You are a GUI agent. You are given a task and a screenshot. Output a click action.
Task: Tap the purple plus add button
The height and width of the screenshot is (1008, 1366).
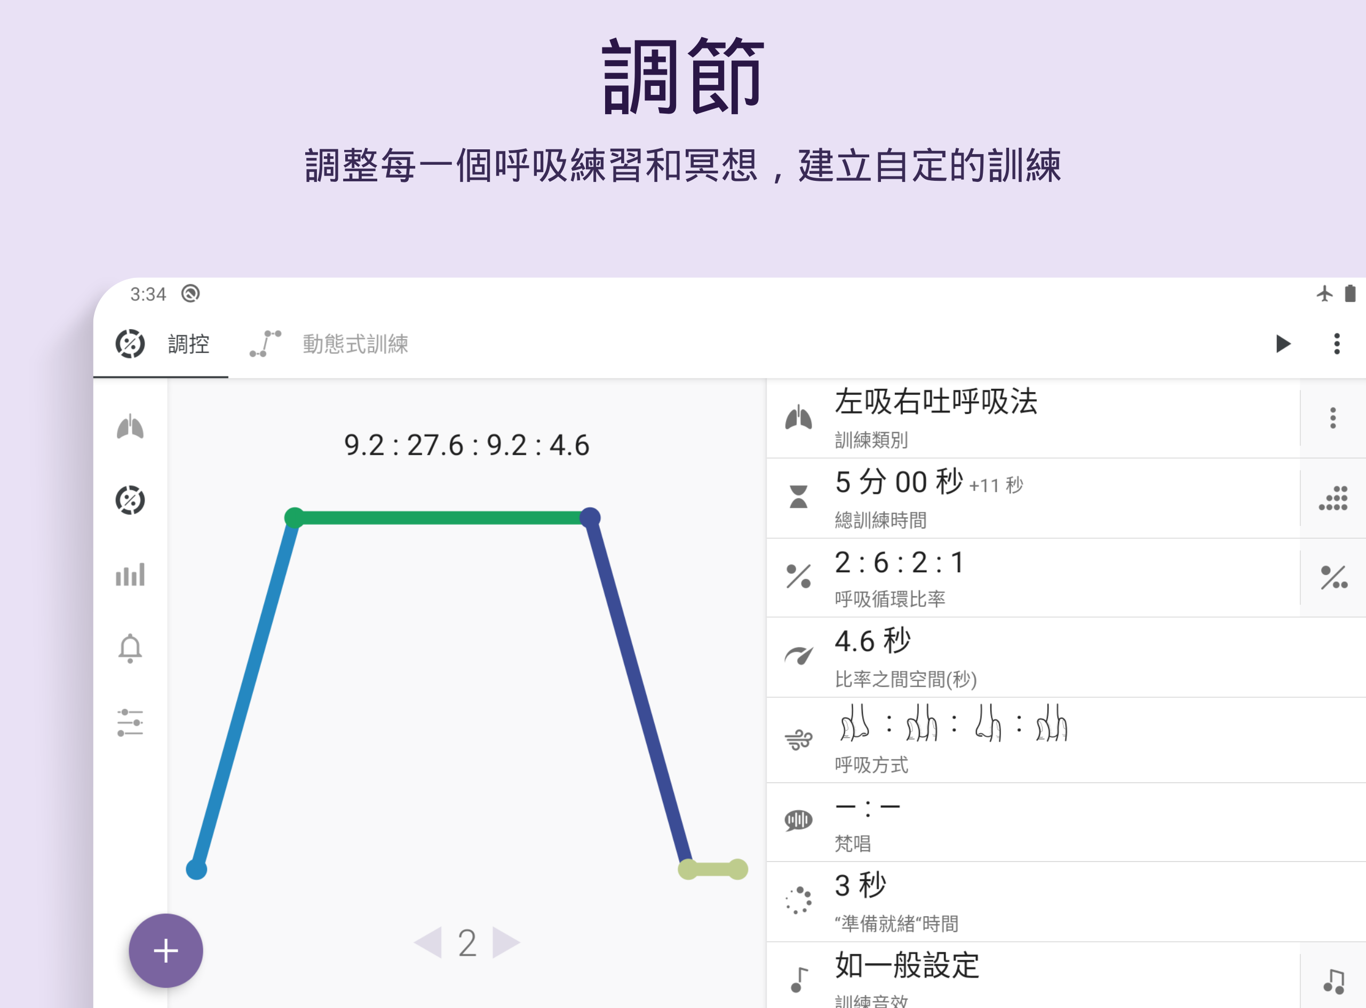(166, 950)
